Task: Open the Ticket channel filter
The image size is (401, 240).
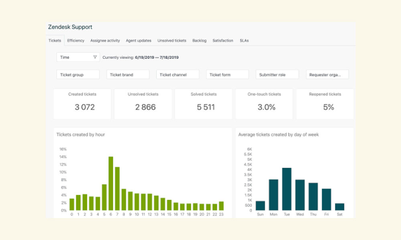Action: [x=178, y=74]
